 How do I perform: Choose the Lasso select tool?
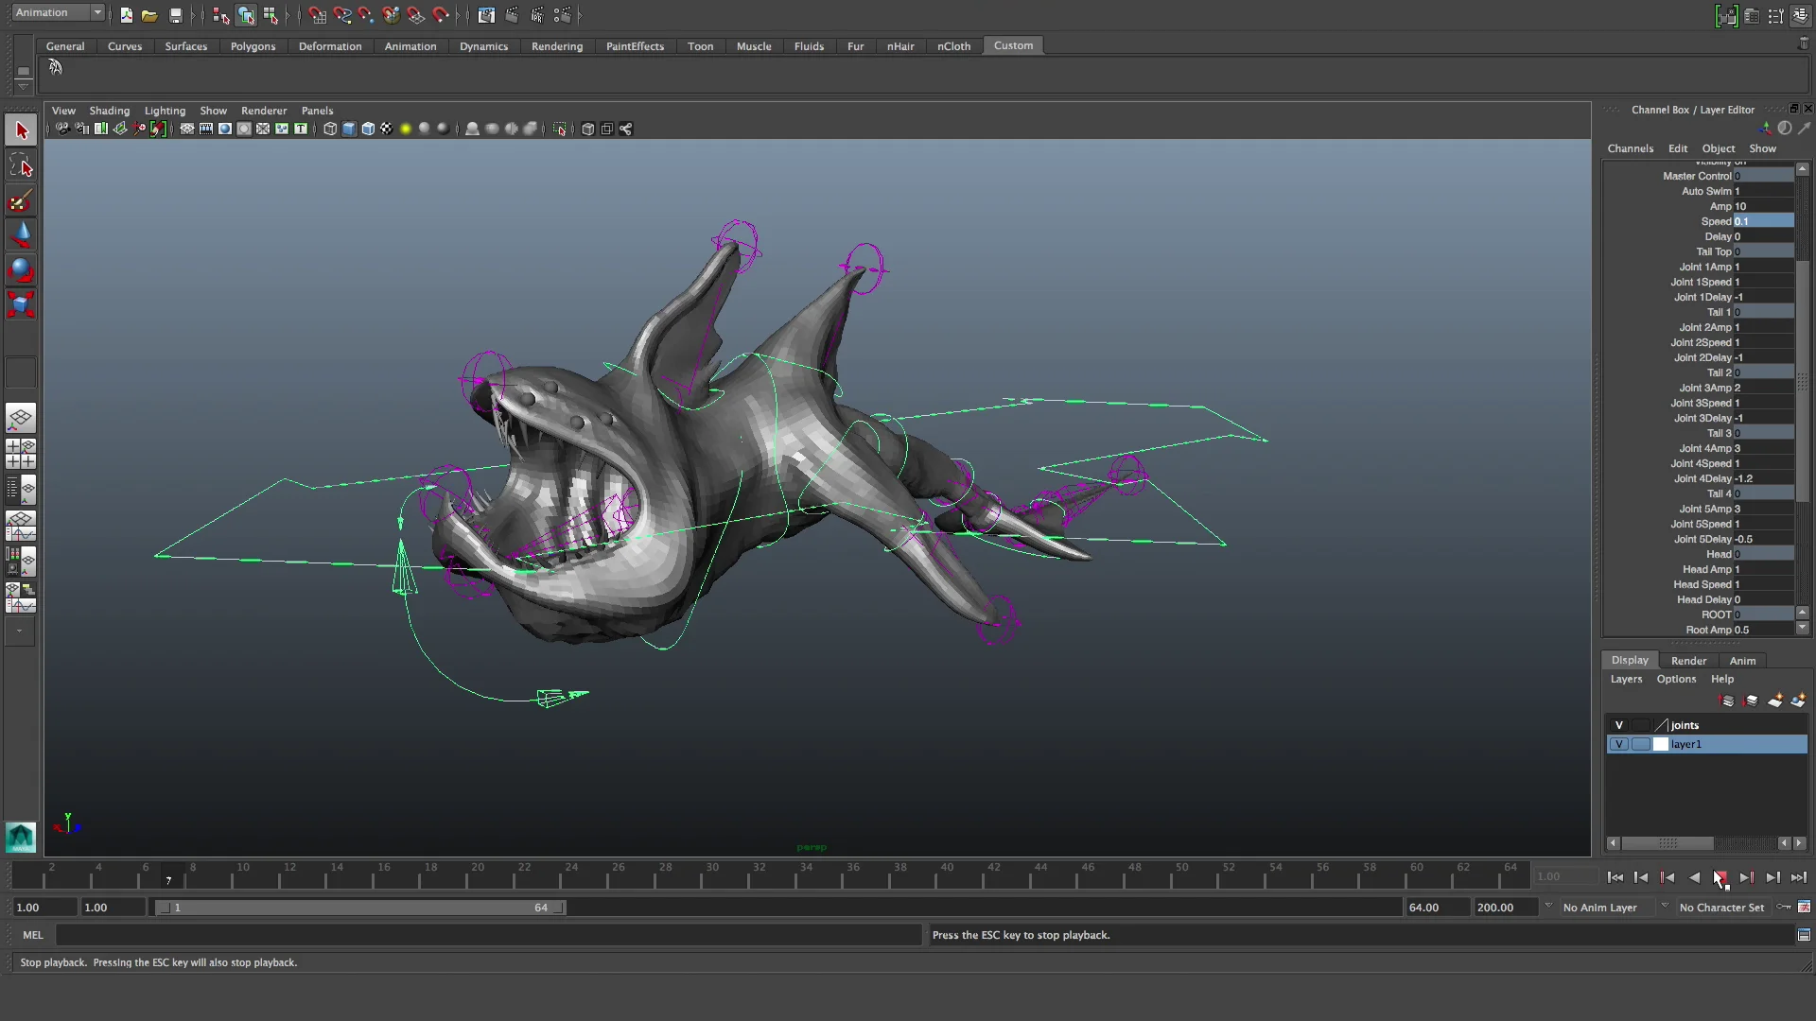click(x=21, y=166)
